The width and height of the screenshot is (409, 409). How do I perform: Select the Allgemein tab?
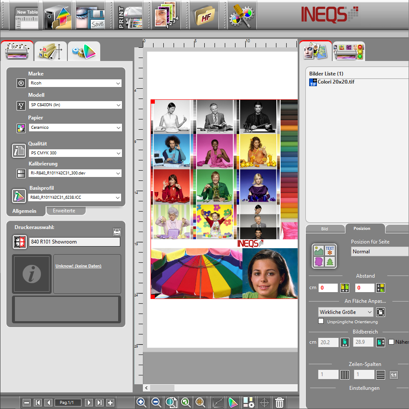click(x=24, y=211)
